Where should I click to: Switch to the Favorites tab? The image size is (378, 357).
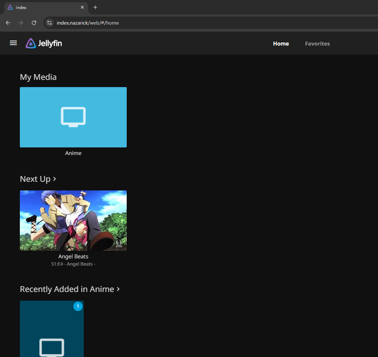tap(317, 44)
